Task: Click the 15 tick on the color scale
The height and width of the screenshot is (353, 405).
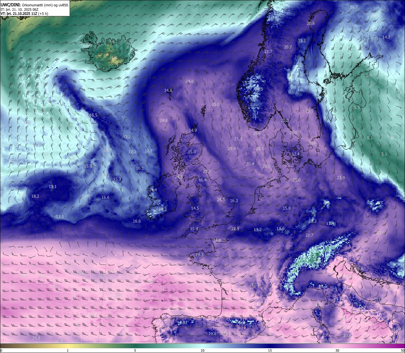Action: pos(270,350)
